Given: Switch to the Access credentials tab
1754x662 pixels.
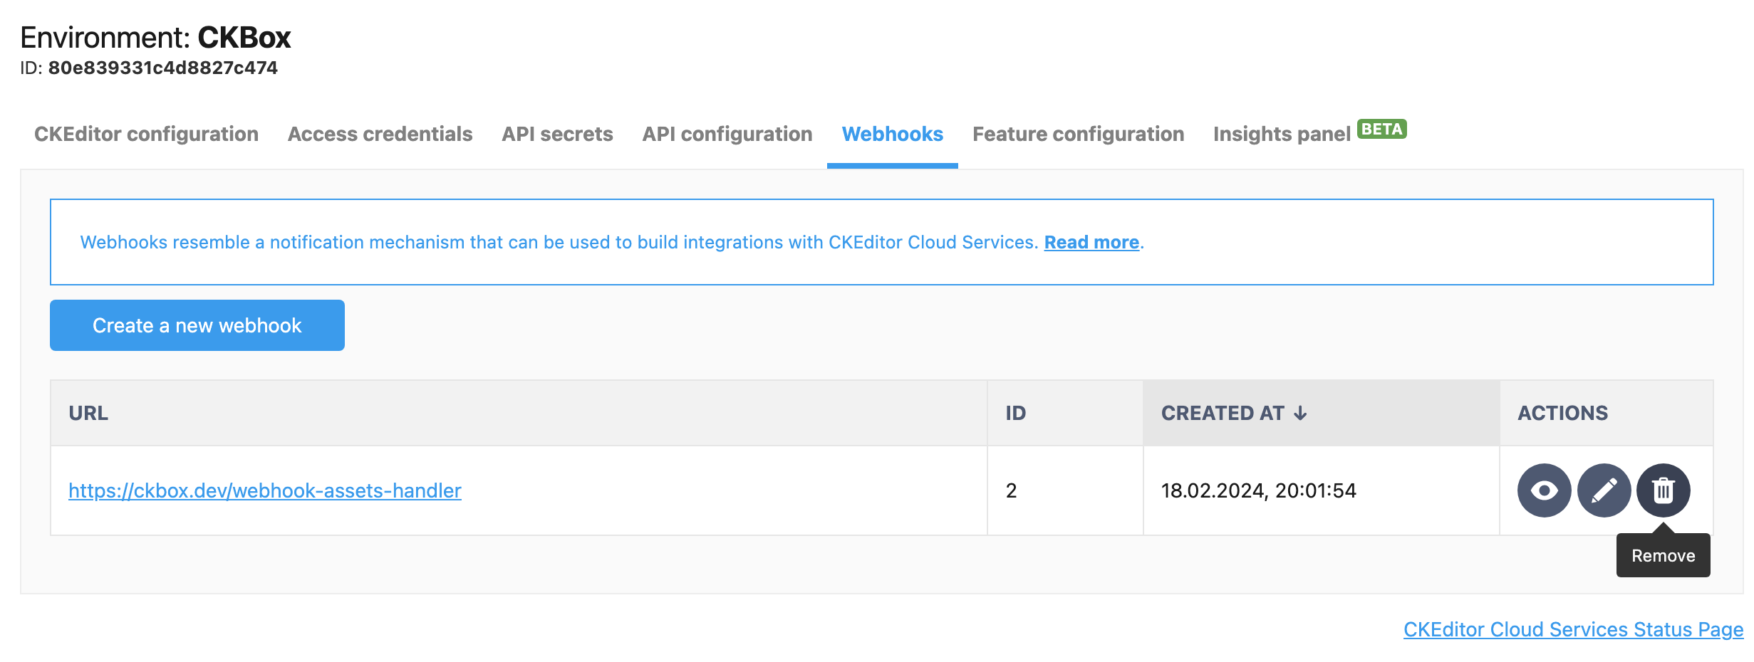Looking at the screenshot, I should click(380, 135).
